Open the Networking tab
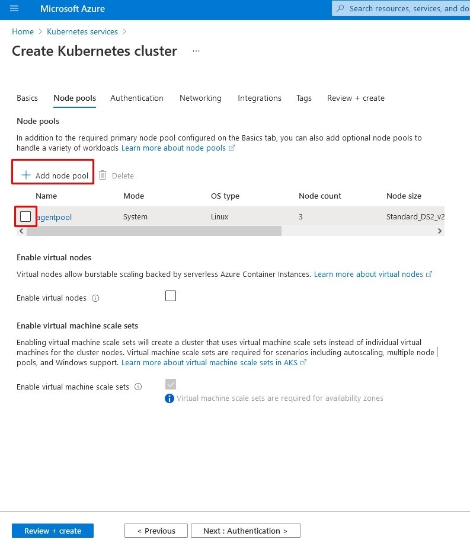Image resolution: width=470 pixels, height=552 pixels. pos(200,98)
